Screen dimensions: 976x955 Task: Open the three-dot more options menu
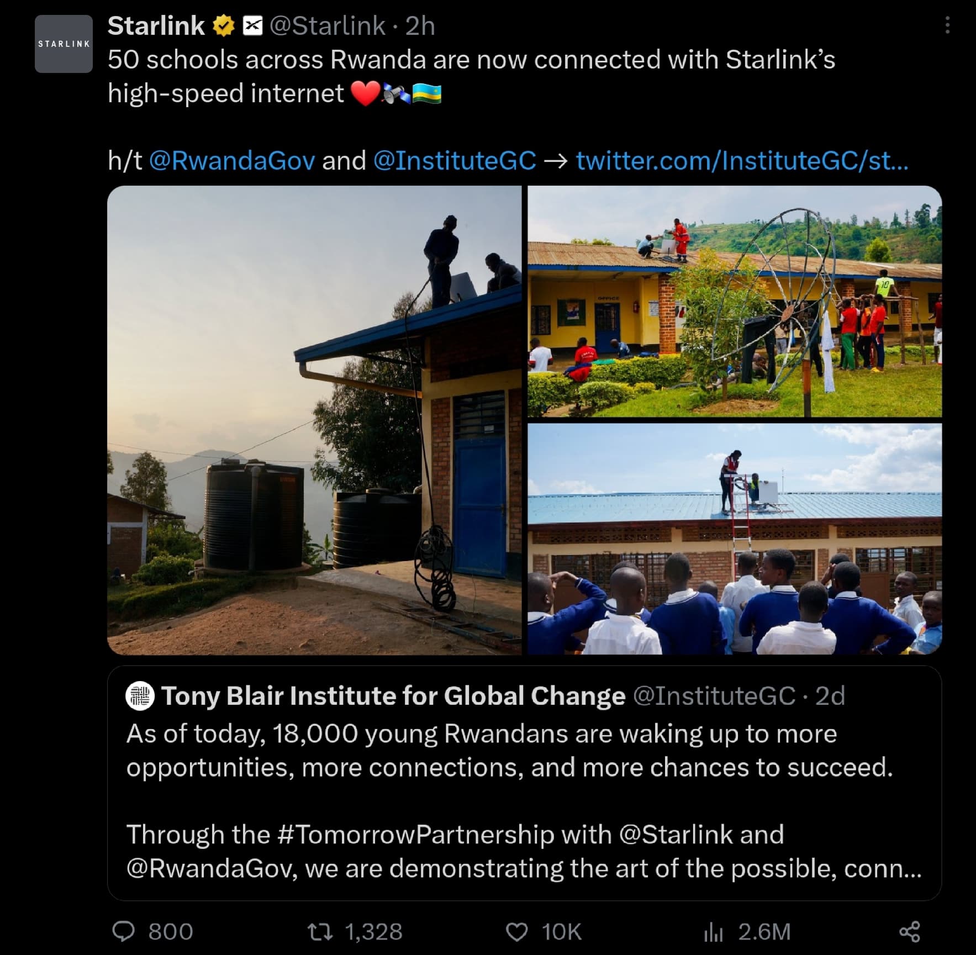coord(947,25)
